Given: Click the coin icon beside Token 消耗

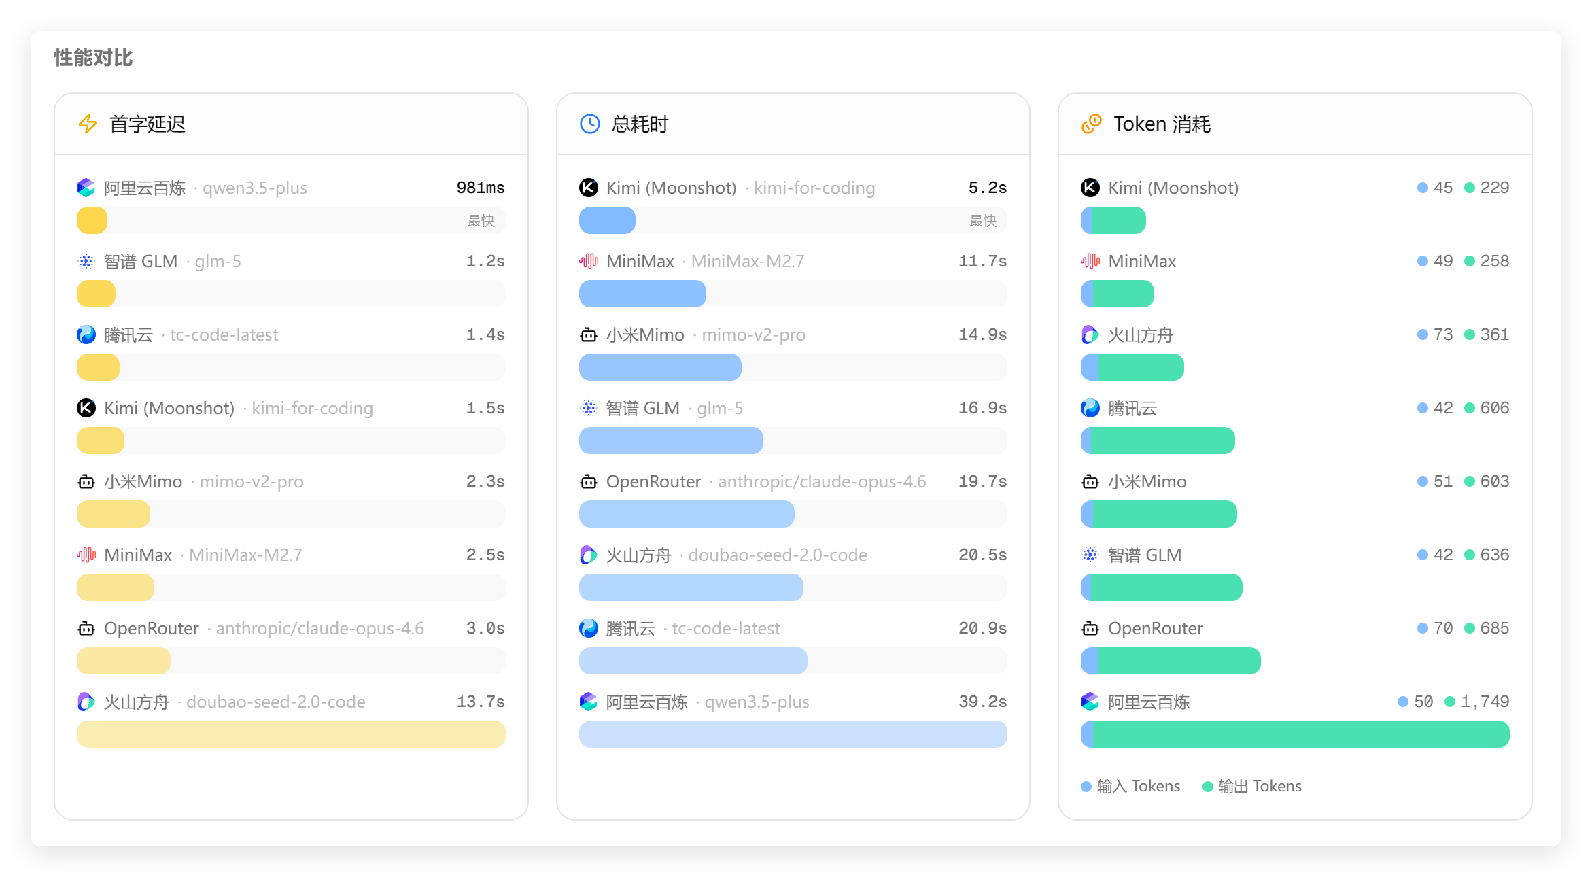Looking at the screenshot, I should pyautogui.click(x=1091, y=124).
